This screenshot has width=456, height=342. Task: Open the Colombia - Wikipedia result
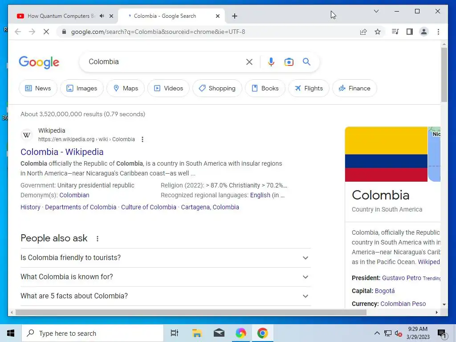pos(62,152)
